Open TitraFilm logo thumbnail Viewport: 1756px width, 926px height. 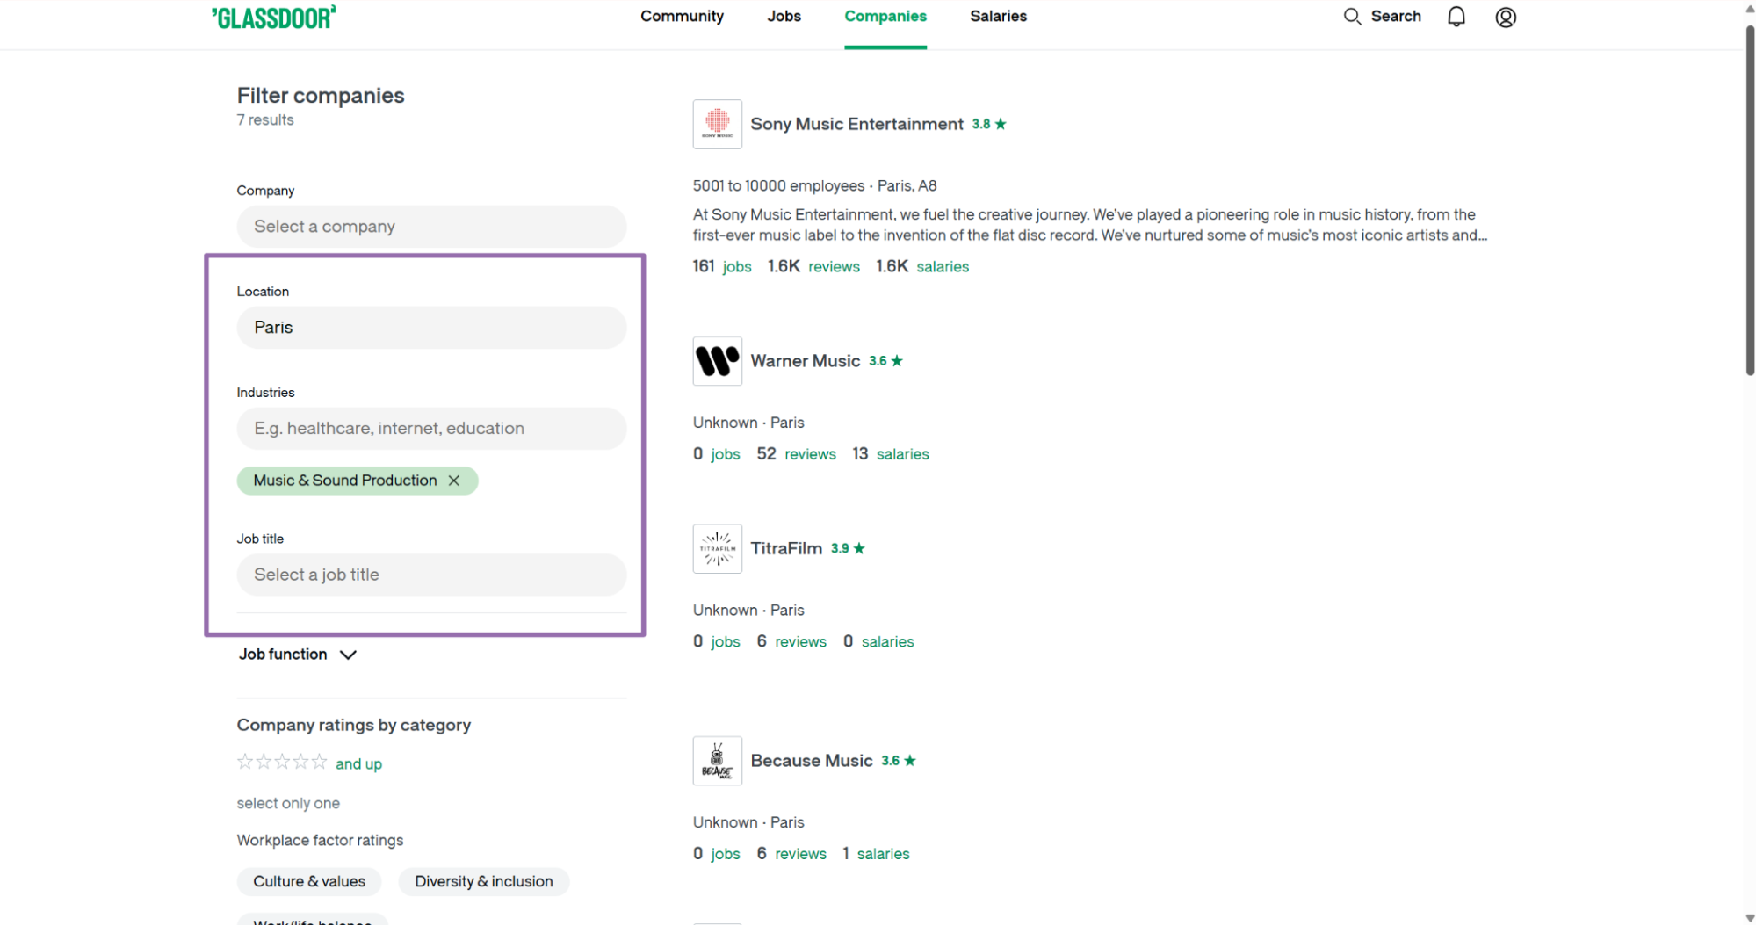[x=717, y=548]
